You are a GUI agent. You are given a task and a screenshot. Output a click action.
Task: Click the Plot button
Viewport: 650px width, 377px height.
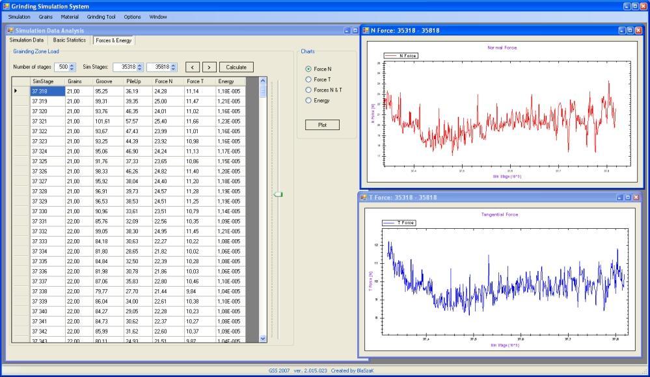click(x=322, y=125)
